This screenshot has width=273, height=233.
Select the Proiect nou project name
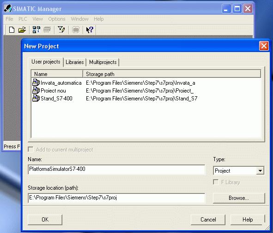click(53, 91)
